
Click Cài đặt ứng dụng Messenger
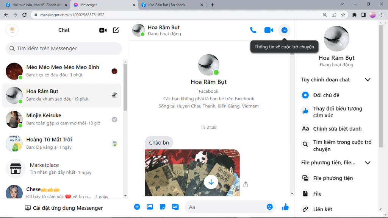click(64, 208)
